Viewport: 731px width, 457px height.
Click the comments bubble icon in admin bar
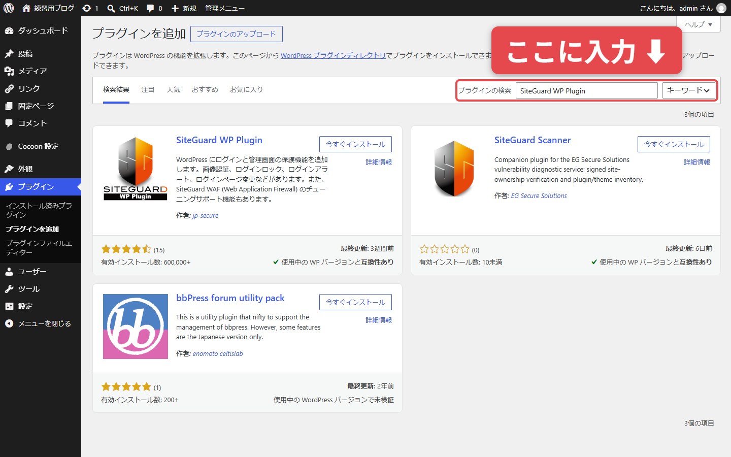150,8
